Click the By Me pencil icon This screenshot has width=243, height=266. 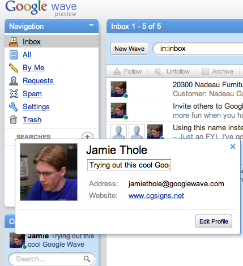(14, 68)
